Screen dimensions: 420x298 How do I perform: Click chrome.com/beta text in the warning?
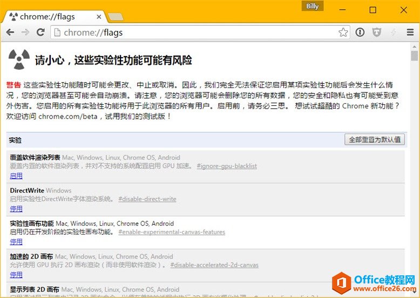(68, 117)
